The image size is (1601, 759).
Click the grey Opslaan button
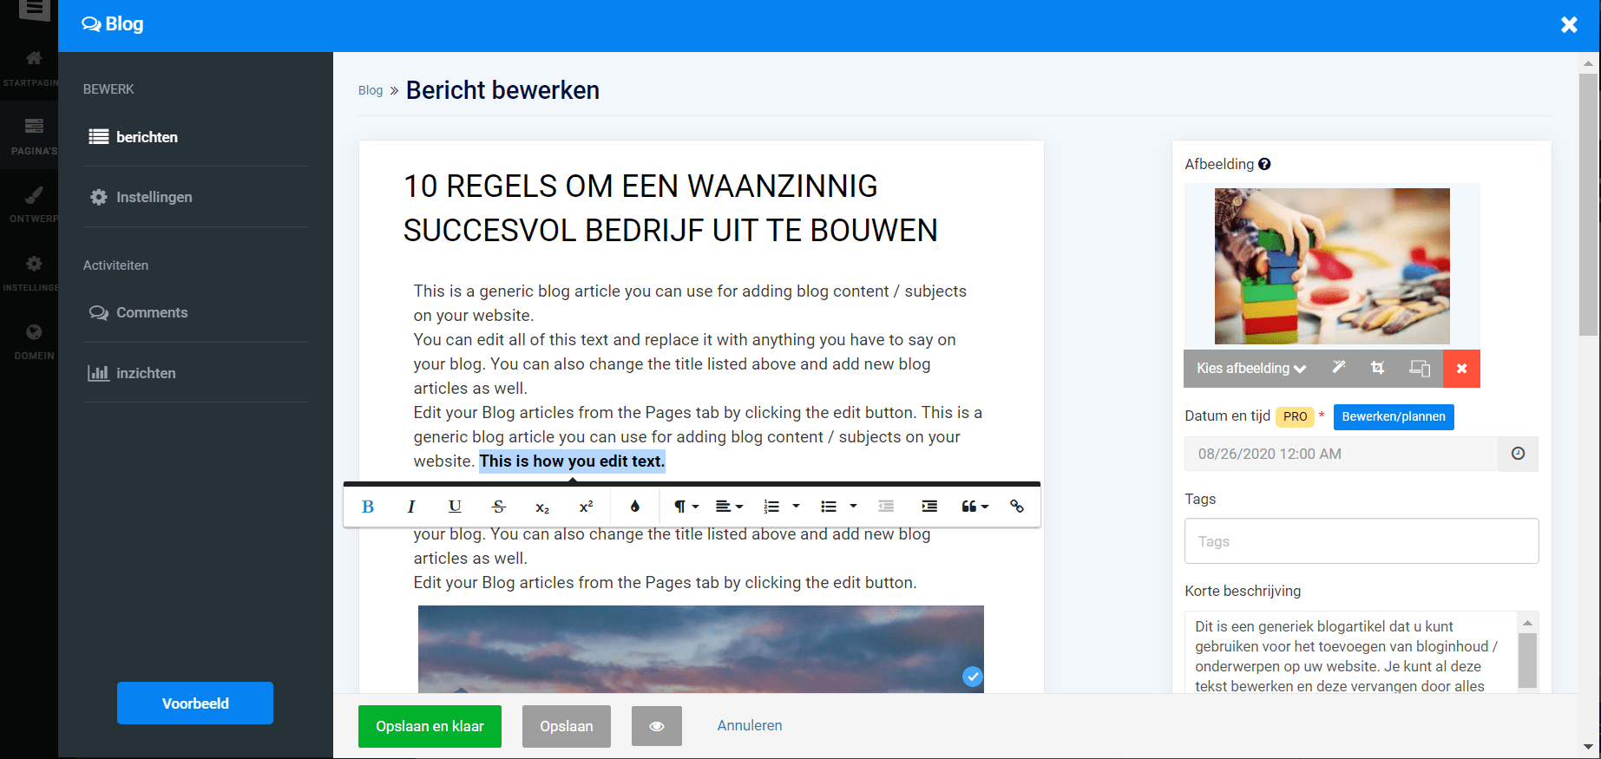[567, 726]
